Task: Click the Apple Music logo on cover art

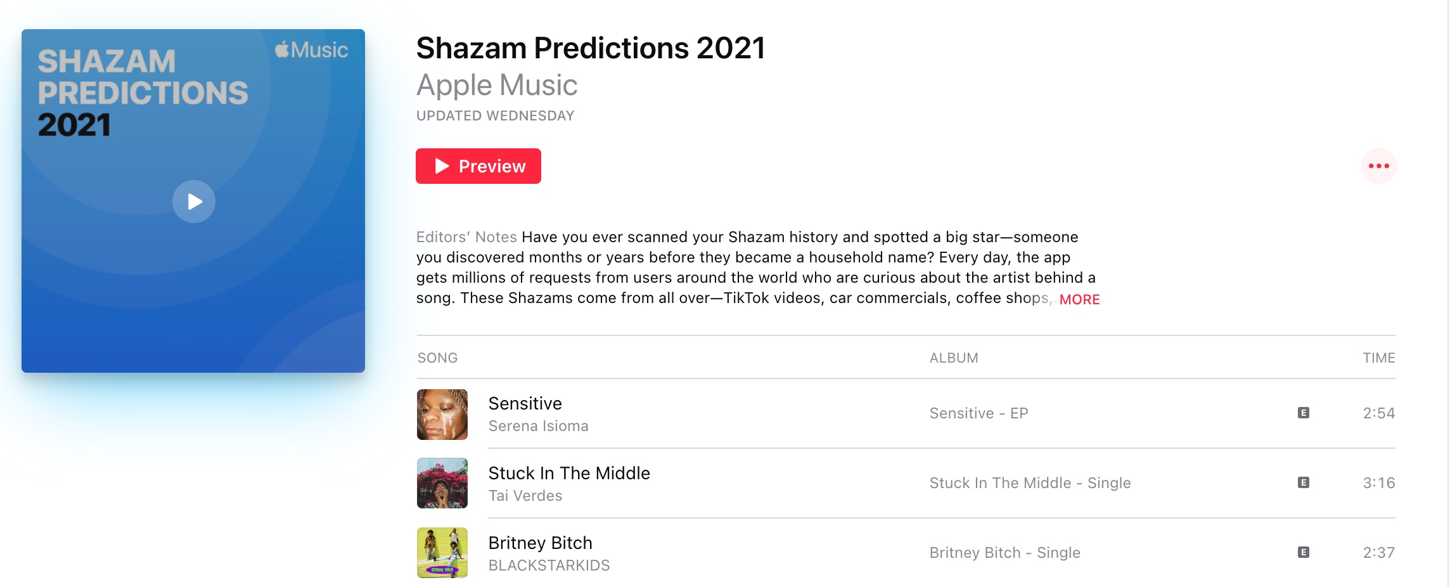Action: click(311, 50)
